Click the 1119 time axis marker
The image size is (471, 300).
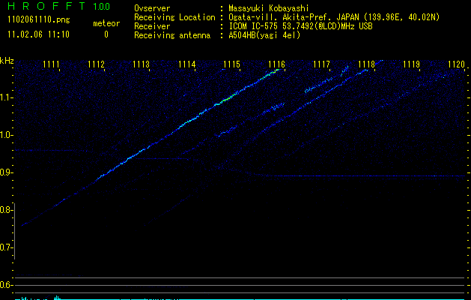pyautogui.click(x=411, y=64)
